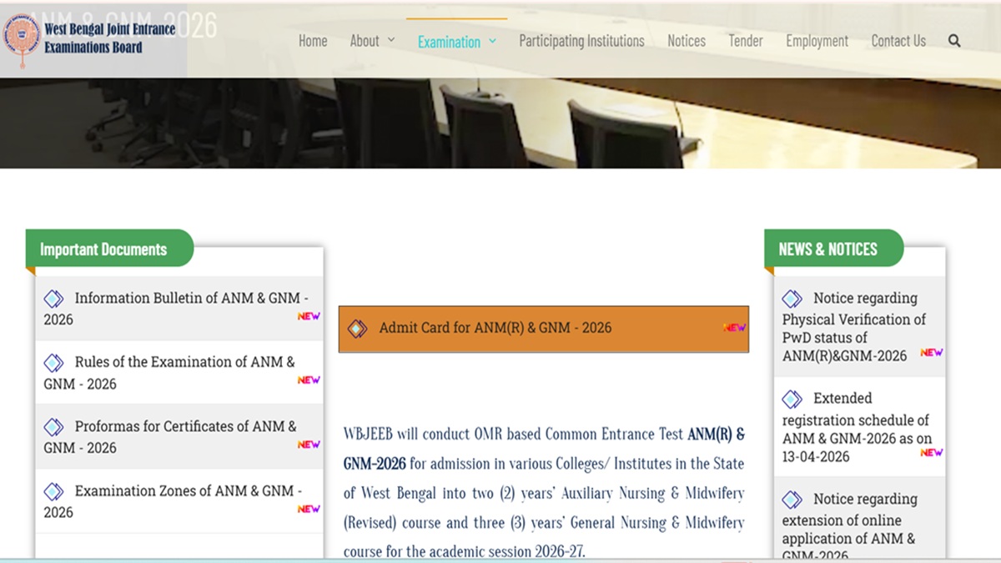Click diamond icon in Admit Card banner

357,329
